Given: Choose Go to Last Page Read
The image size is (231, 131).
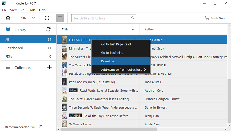Looking at the screenshot, I should 121,44.
